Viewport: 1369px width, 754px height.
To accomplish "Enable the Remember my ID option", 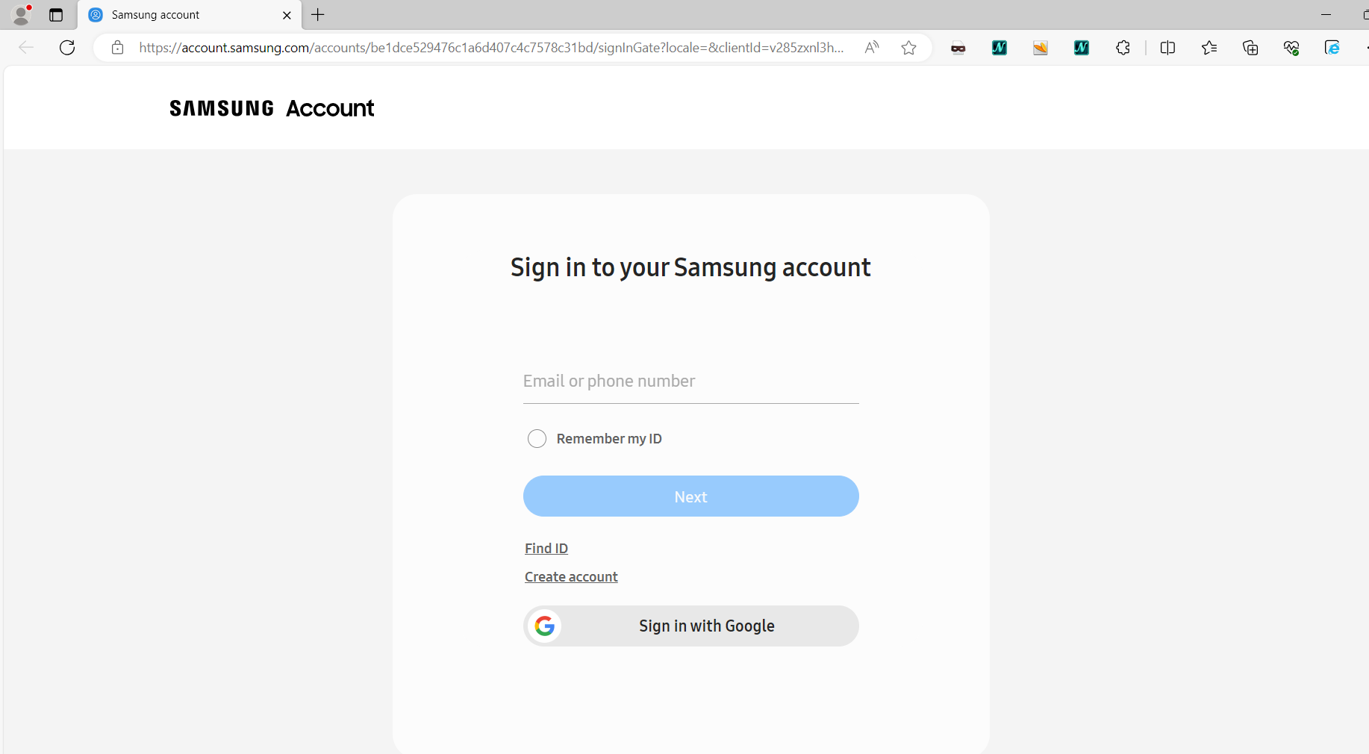I will (x=537, y=439).
